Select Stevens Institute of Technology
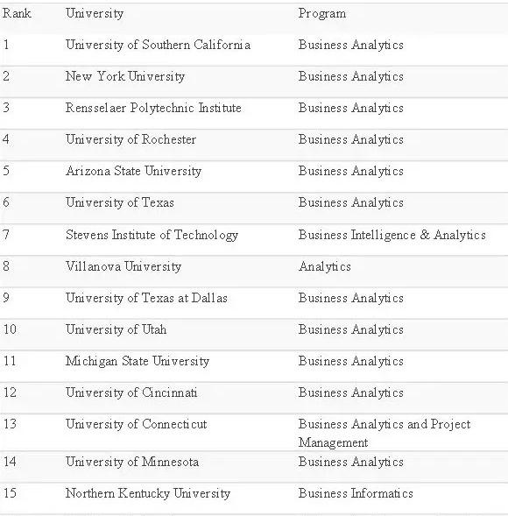 [x=152, y=235]
